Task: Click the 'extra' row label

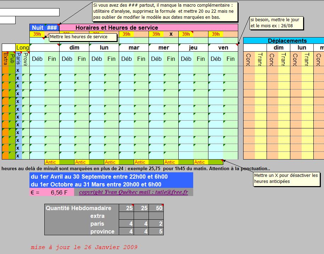Action: (97, 216)
